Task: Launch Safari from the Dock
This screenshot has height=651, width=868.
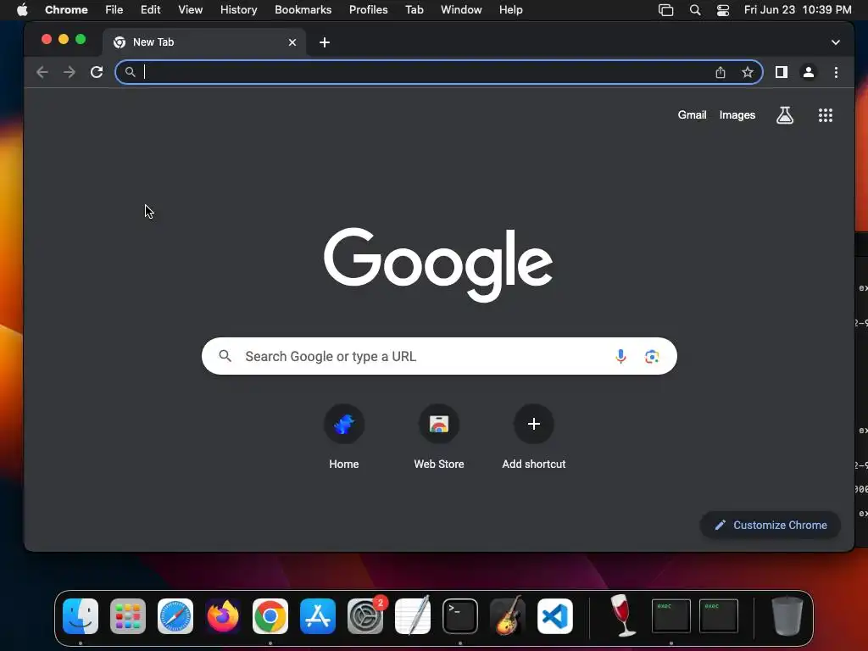Action: pos(175,616)
